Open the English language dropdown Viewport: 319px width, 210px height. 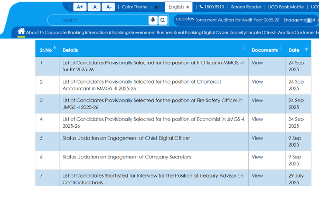[x=179, y=7]
